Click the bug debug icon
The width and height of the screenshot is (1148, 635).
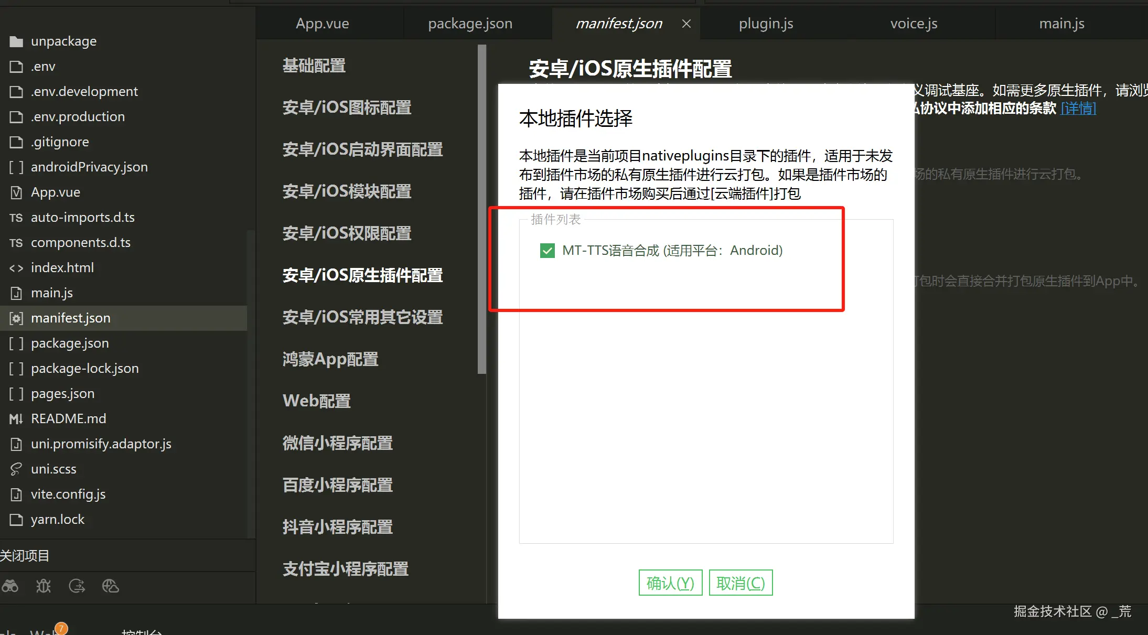[x=44, y=586]
